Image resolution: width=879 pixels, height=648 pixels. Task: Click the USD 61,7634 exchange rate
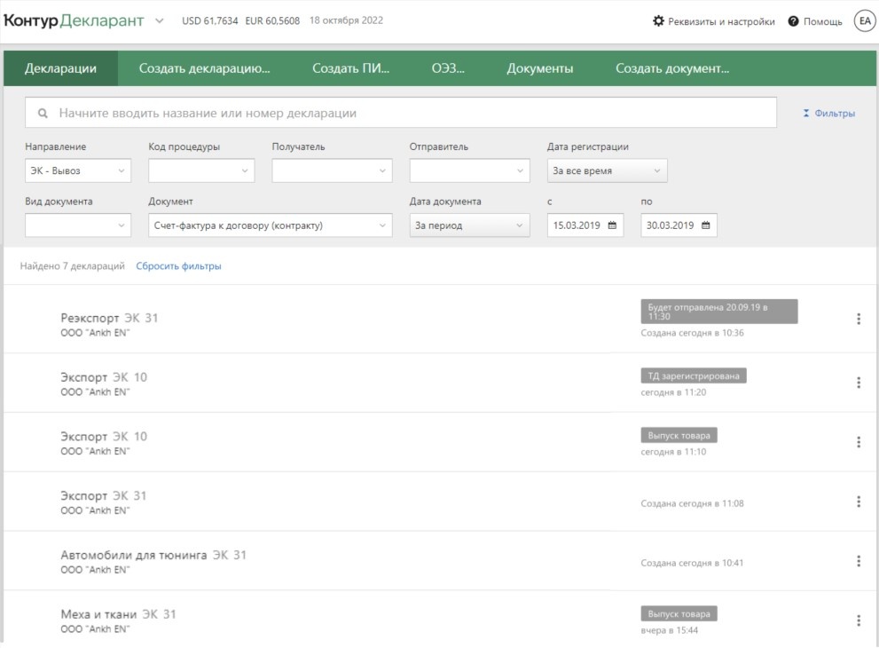click(x=209, y=20)
